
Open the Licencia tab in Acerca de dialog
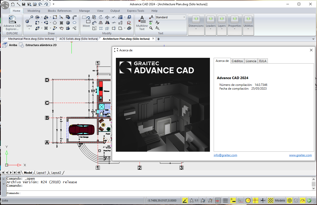(251, 61)
